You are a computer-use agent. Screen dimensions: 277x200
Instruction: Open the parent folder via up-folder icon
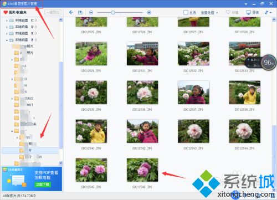[80, 12]
